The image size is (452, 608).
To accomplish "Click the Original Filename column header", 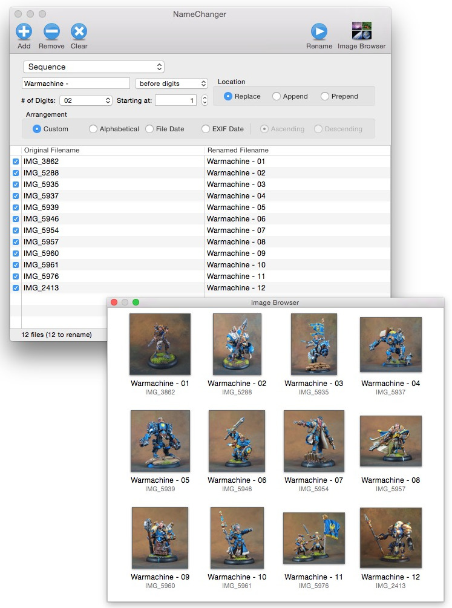I will 113,150.
